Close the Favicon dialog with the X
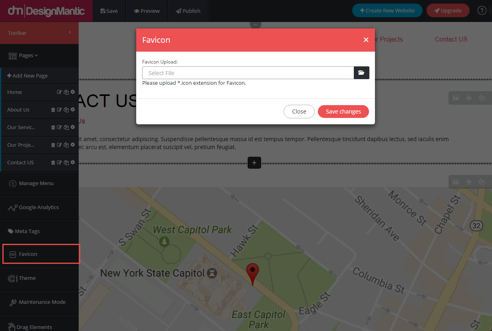492x331 pixels. tap(366, 40)
